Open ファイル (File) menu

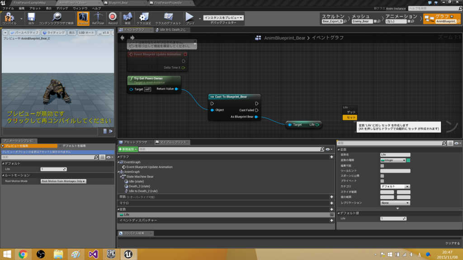point(8,8)
